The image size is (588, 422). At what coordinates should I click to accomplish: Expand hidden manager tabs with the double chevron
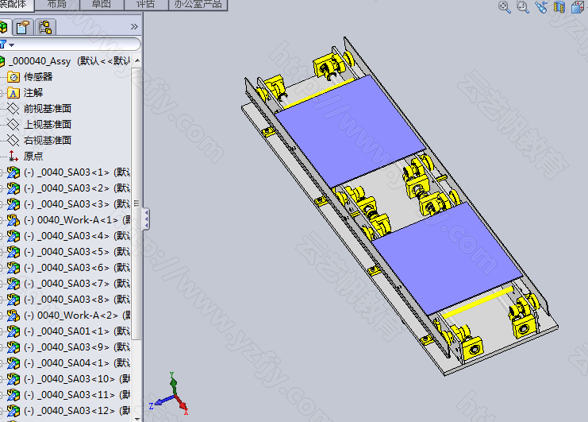click(134, 27)
